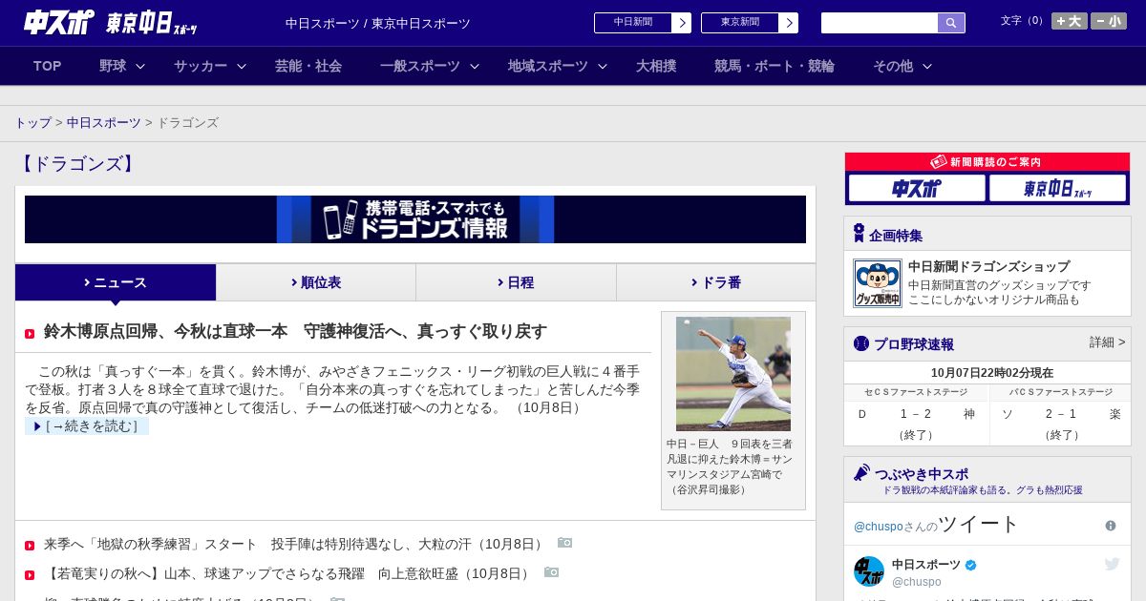This screenshot has width=1146, height=601.
Task: Click the ソ 2-1 楽 game score
Action: (x=1060, y=414)
